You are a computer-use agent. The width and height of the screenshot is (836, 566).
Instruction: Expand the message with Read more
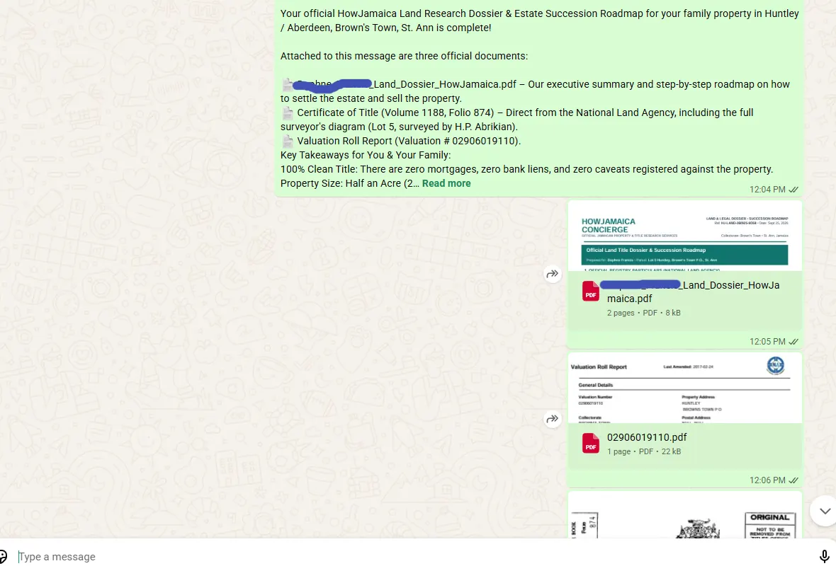446,183
